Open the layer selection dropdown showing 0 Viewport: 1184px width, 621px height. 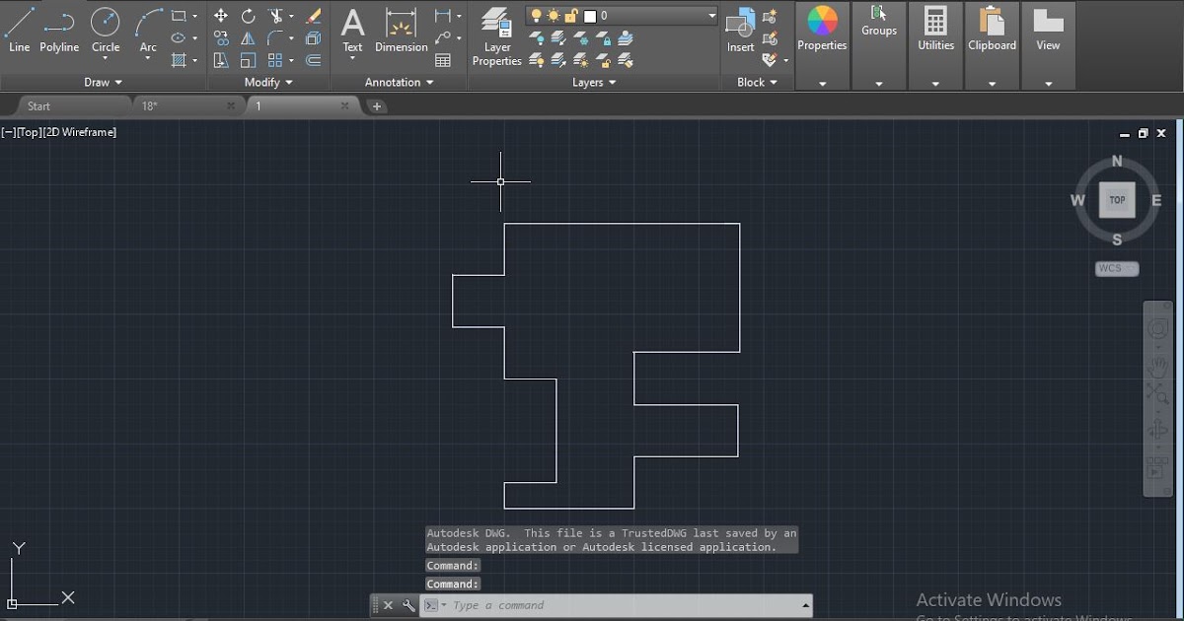[711, 15]
